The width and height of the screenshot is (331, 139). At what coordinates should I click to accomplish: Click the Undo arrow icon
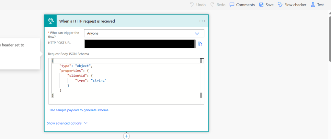192,5
